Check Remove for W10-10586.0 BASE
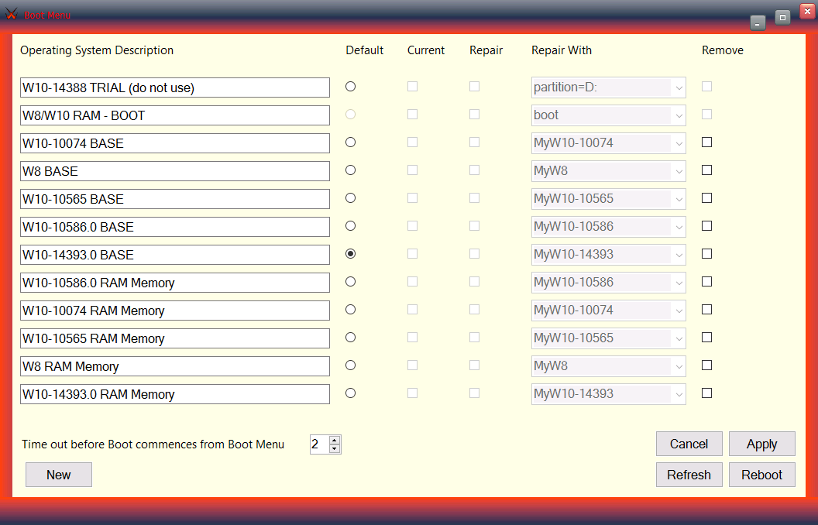The width and height of the screenshot is (818, 525). coord(707,226)
